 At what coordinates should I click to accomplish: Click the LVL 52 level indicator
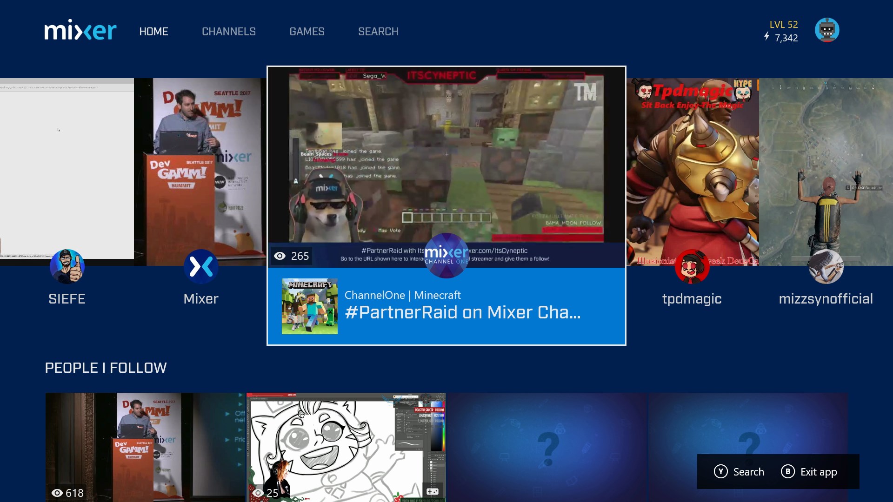tap(783, 25)
